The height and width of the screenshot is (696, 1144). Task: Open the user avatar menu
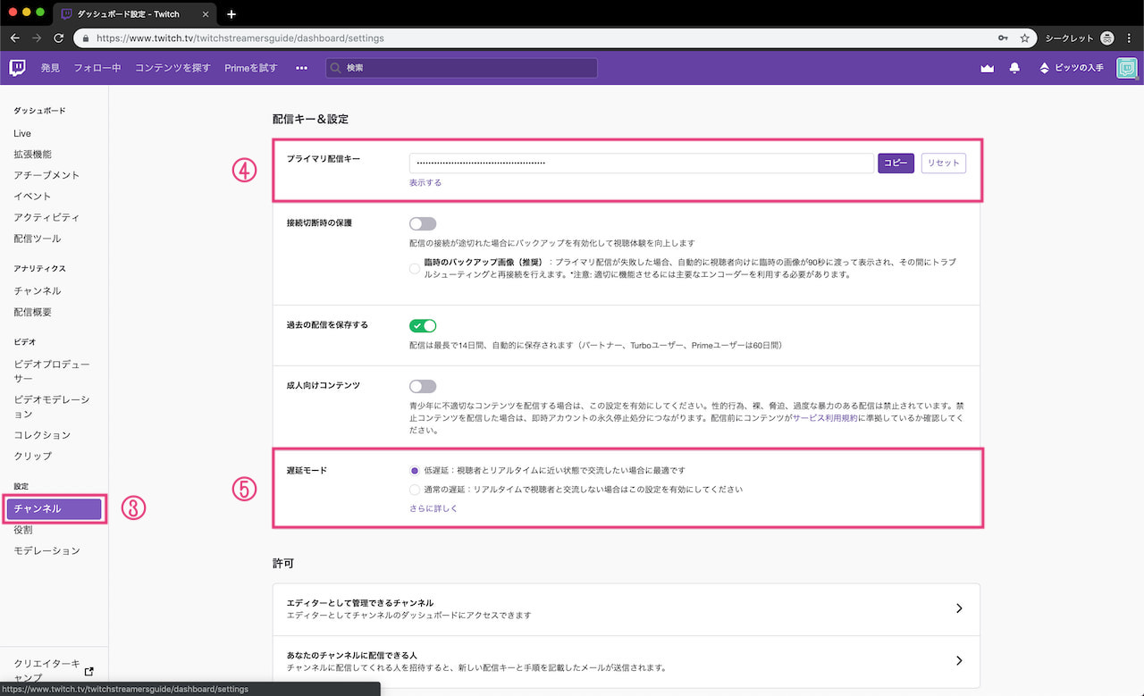(x=1126, y=68)
